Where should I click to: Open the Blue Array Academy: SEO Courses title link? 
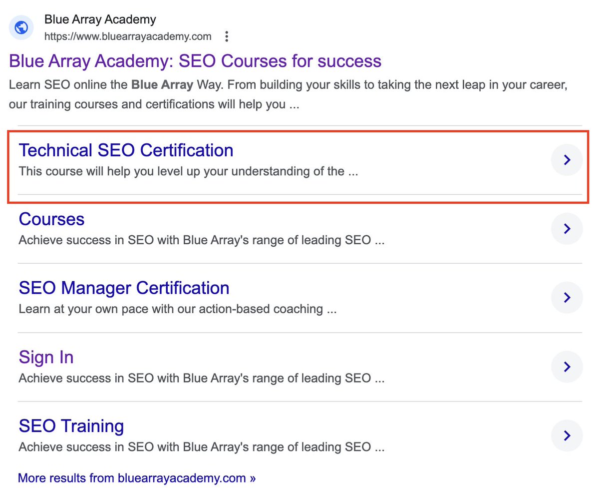coord(195,61)
